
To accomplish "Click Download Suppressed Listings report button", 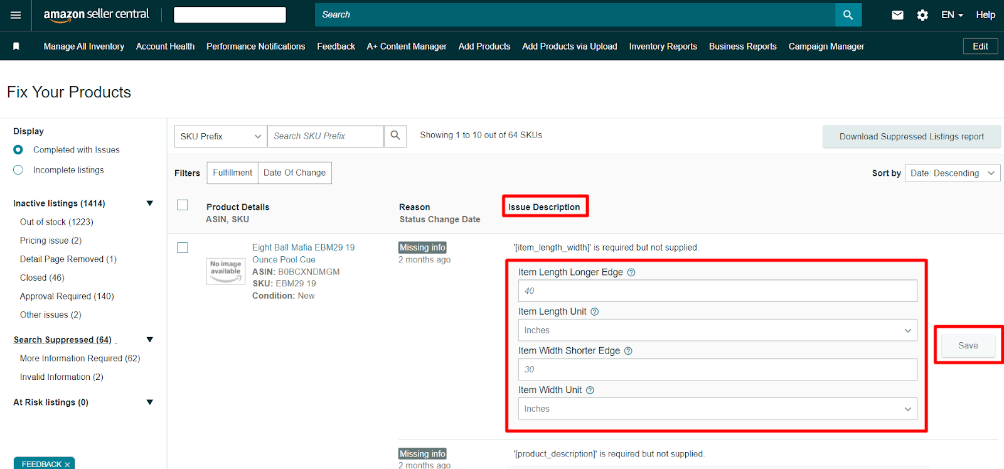I will coord(912,136).
